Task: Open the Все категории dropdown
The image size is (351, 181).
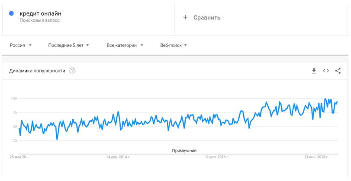Action: (125, 45)
